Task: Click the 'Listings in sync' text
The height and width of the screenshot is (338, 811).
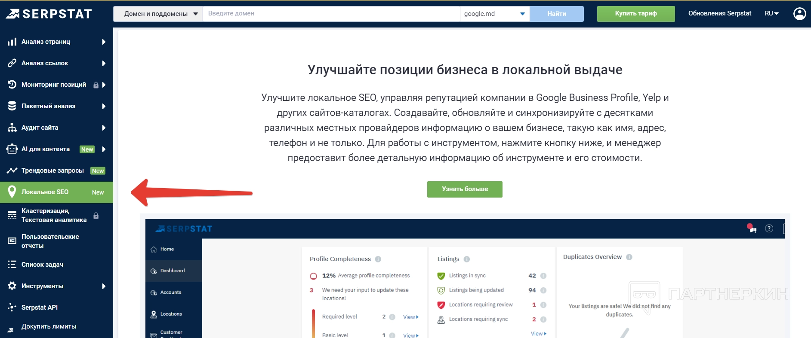Action: 467,276
